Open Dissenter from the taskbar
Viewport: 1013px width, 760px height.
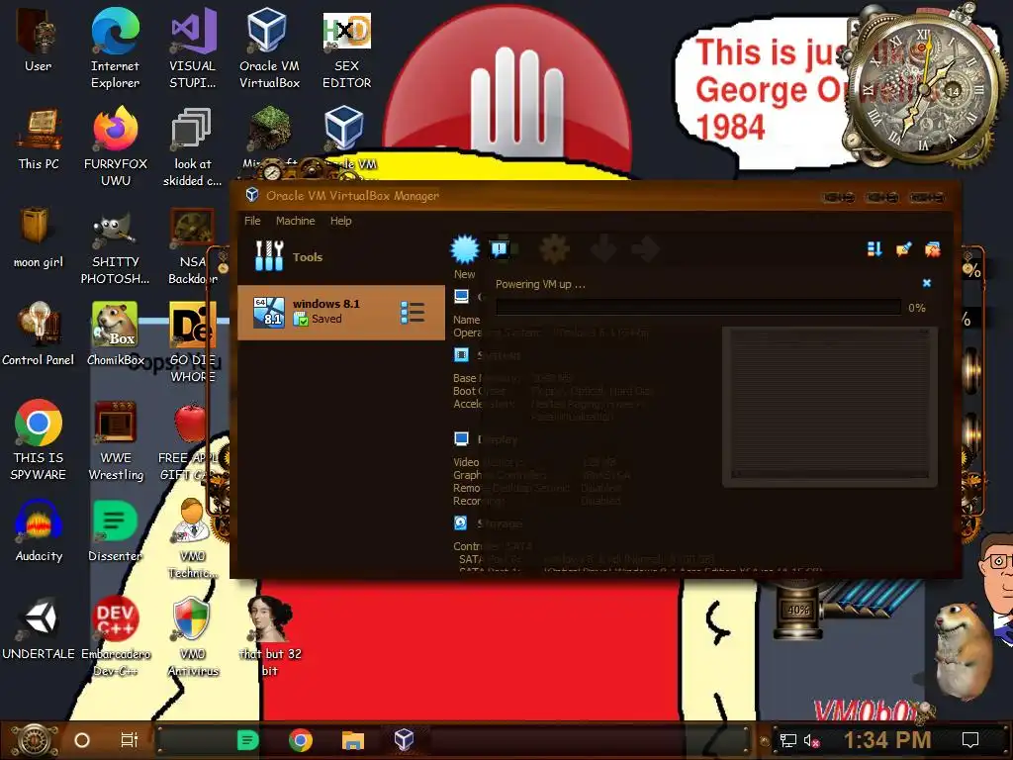pos(247,740)
